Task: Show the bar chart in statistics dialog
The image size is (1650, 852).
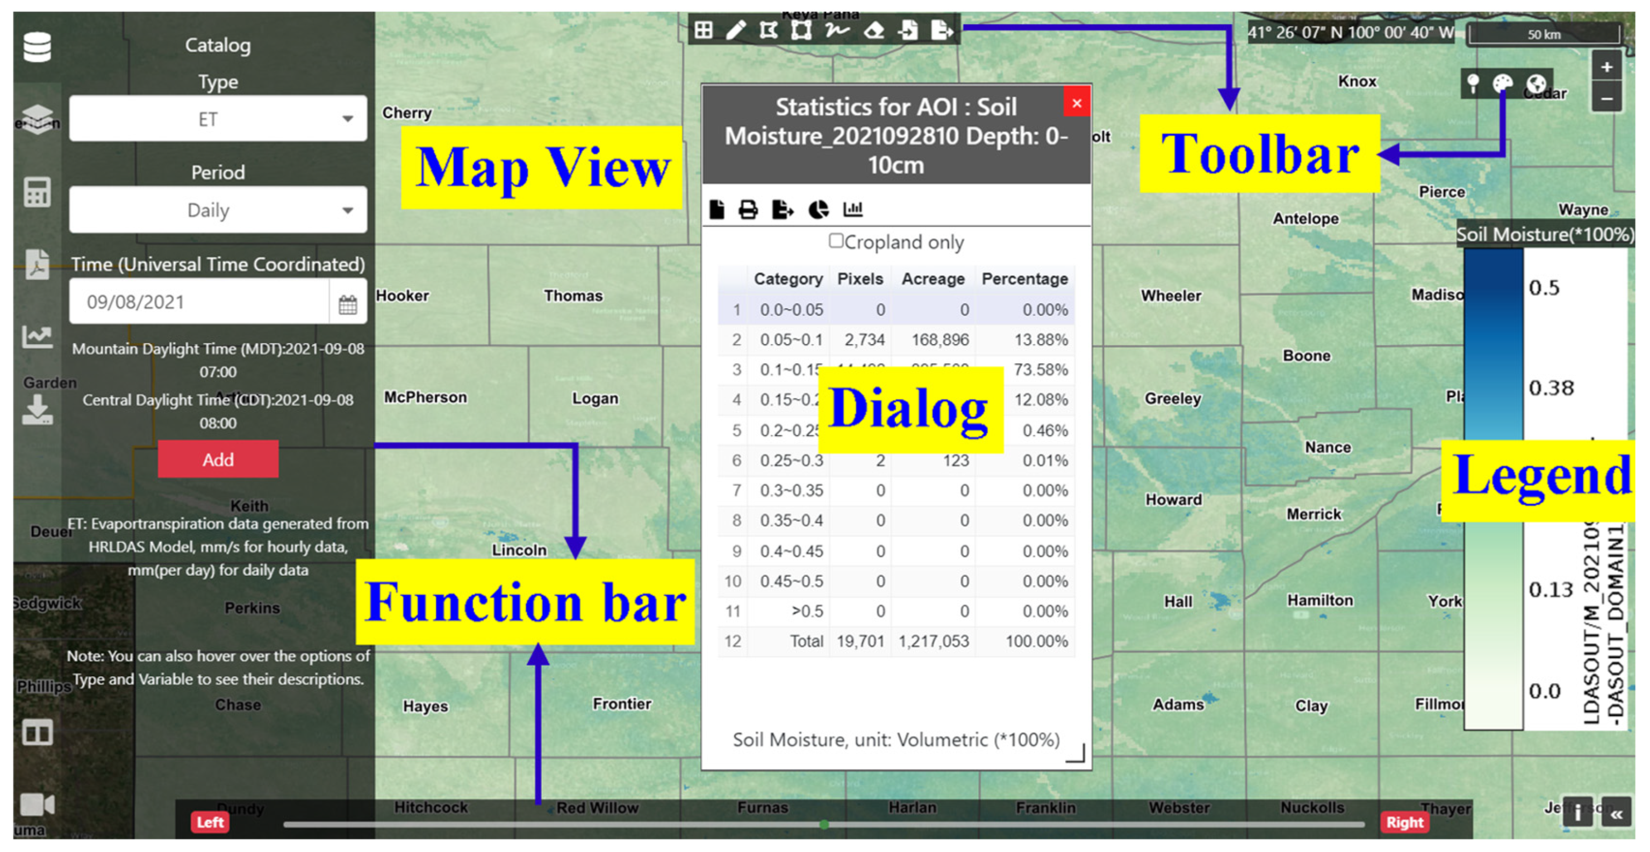Action: (852, 210)
